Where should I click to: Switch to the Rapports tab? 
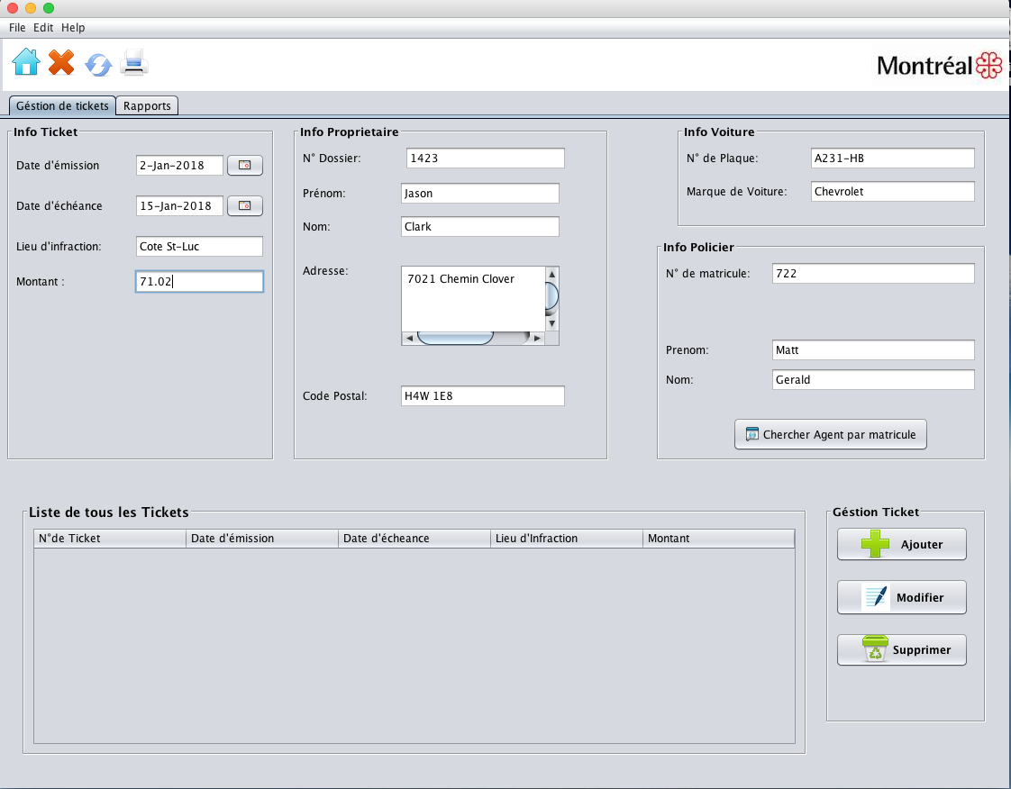147,106
